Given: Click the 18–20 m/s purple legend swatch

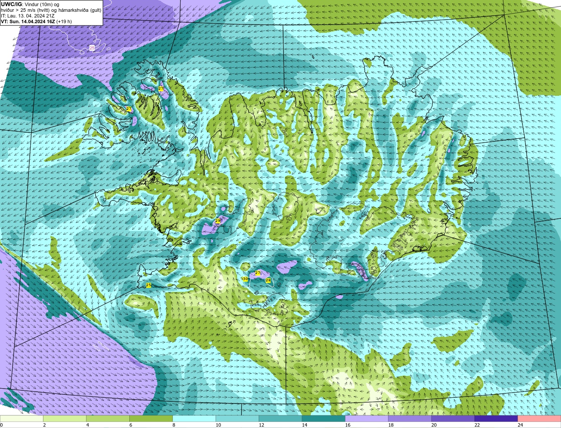Looking at the screenshot, I should pyautogui.click(x=410, y=419).
